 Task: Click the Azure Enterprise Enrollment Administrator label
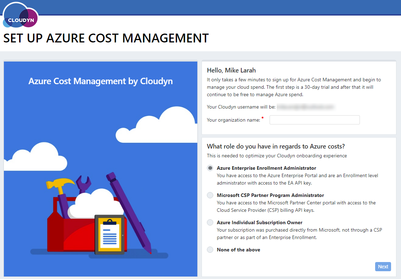[x=266, y=168]
